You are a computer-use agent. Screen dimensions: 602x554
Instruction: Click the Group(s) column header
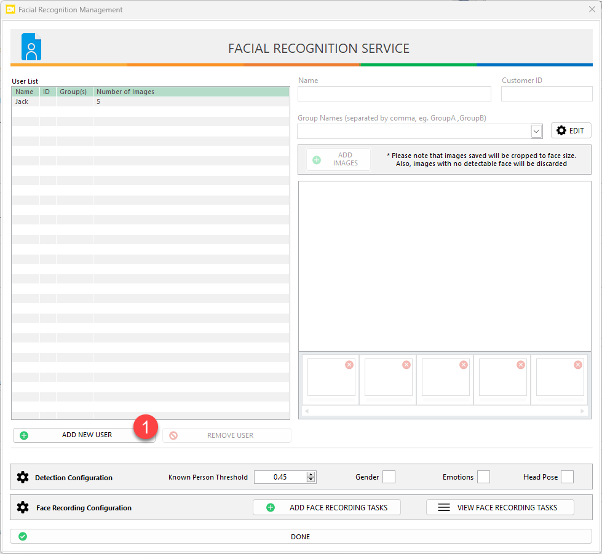pyautogui.click(x=73, y=92)
